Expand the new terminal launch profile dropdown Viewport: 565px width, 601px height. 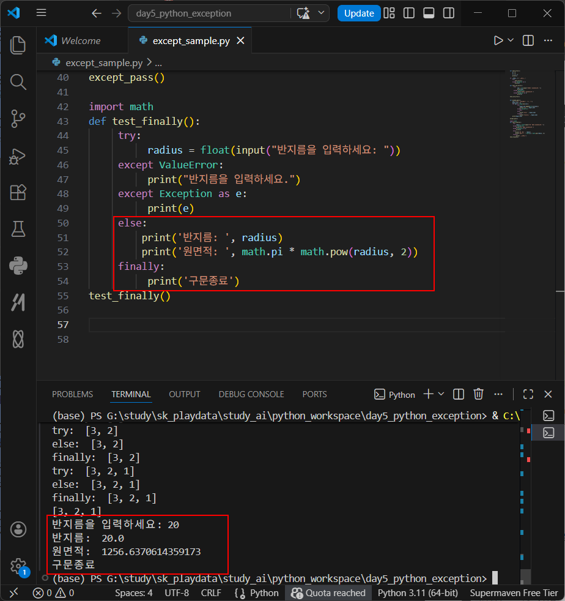pos(441,394)
